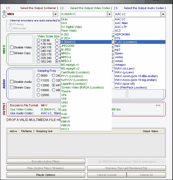
Task: Select WAV-sowt-(pcm 16 little-endian) codec
Action: tap(140, 76)
